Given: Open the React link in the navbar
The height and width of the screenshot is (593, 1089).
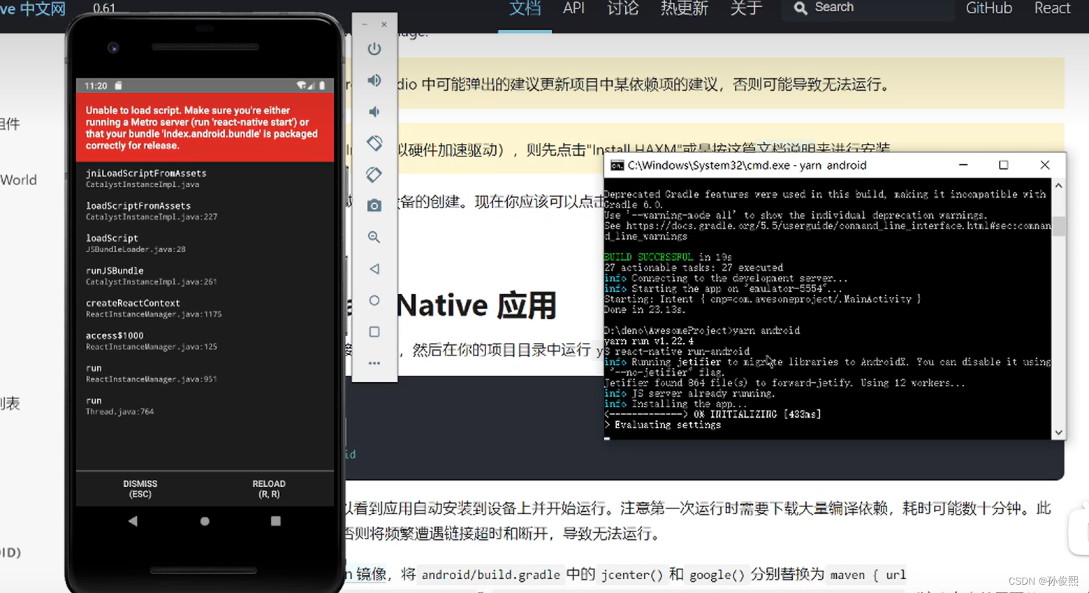Looking at the screenshot, I should (x=1052, y=8).
